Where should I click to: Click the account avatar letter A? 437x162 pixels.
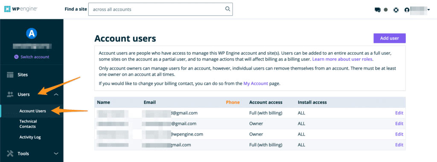[32, 34]
